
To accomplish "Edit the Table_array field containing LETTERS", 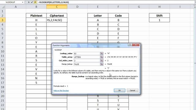I will click(87, 57).
